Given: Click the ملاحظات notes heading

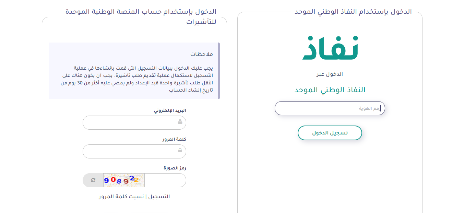Looking at the screenshot, I should click(202, 54).
